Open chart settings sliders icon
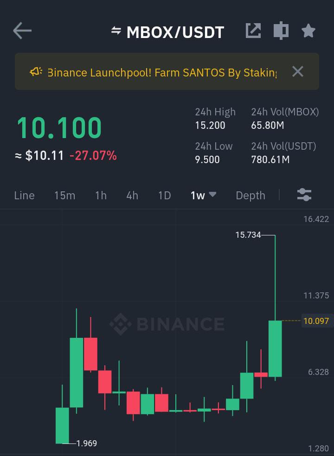 (304, 195)
